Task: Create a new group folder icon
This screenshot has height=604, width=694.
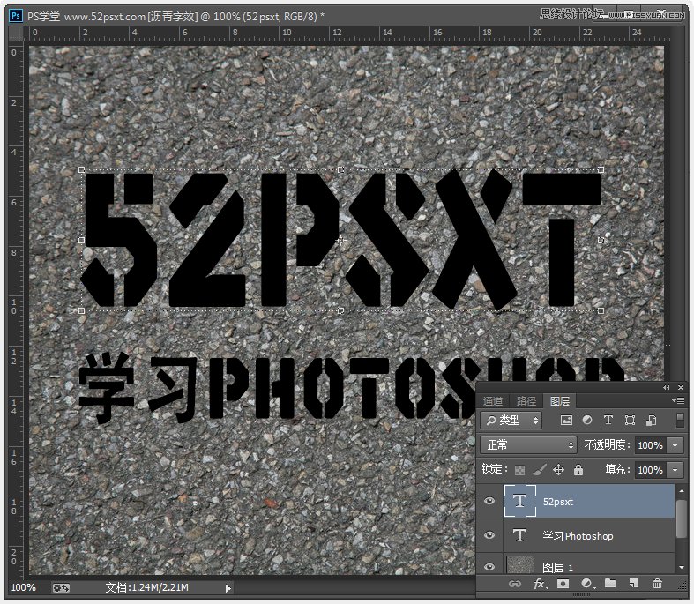Action: (610, 583)
